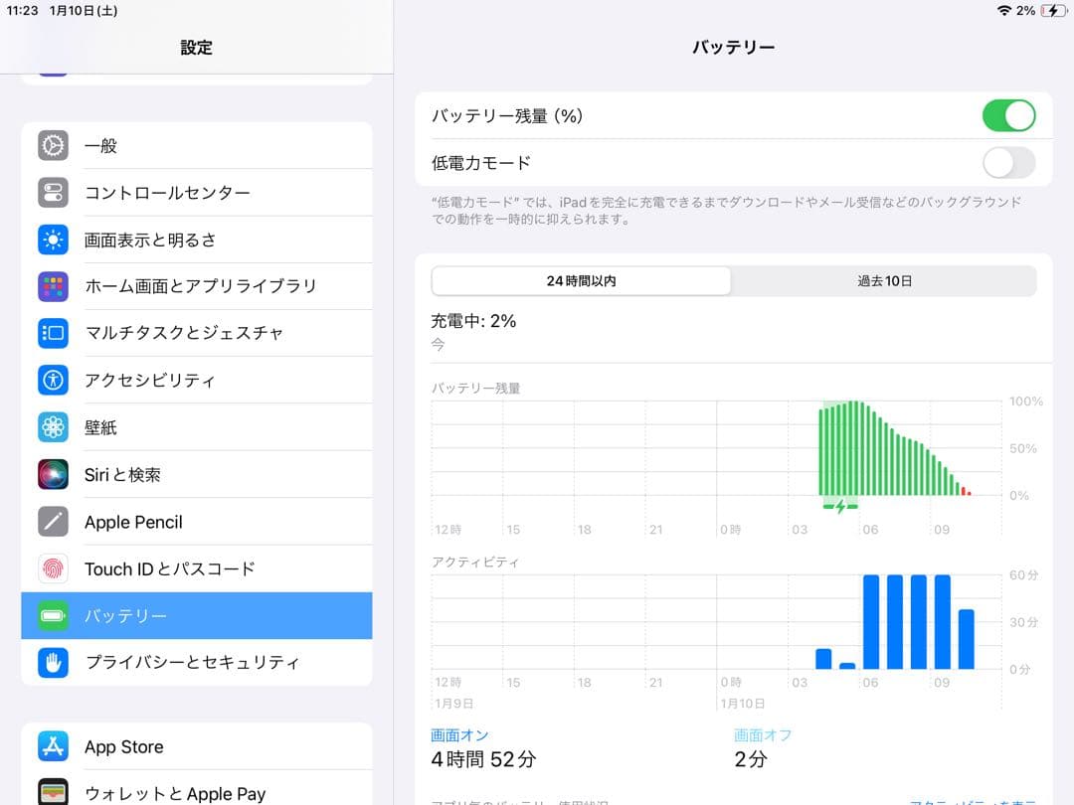
Task: Enable 低電力モード (Low Power Mode)
Action: tap(1008, 162)
